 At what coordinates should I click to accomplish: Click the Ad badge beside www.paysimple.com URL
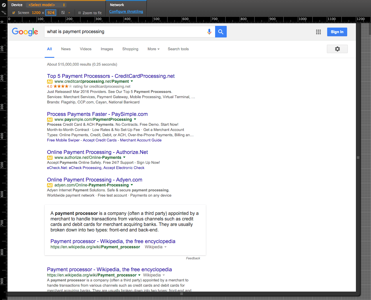pos(50,120)
